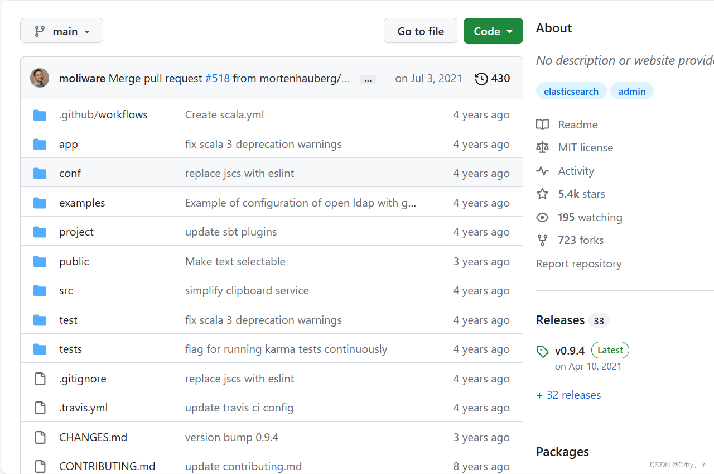Click the Readme book icon in the About sidebar

(542, 124)
